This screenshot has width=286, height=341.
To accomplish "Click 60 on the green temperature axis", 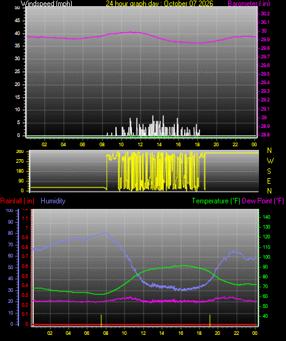I will tap(265, 296).
